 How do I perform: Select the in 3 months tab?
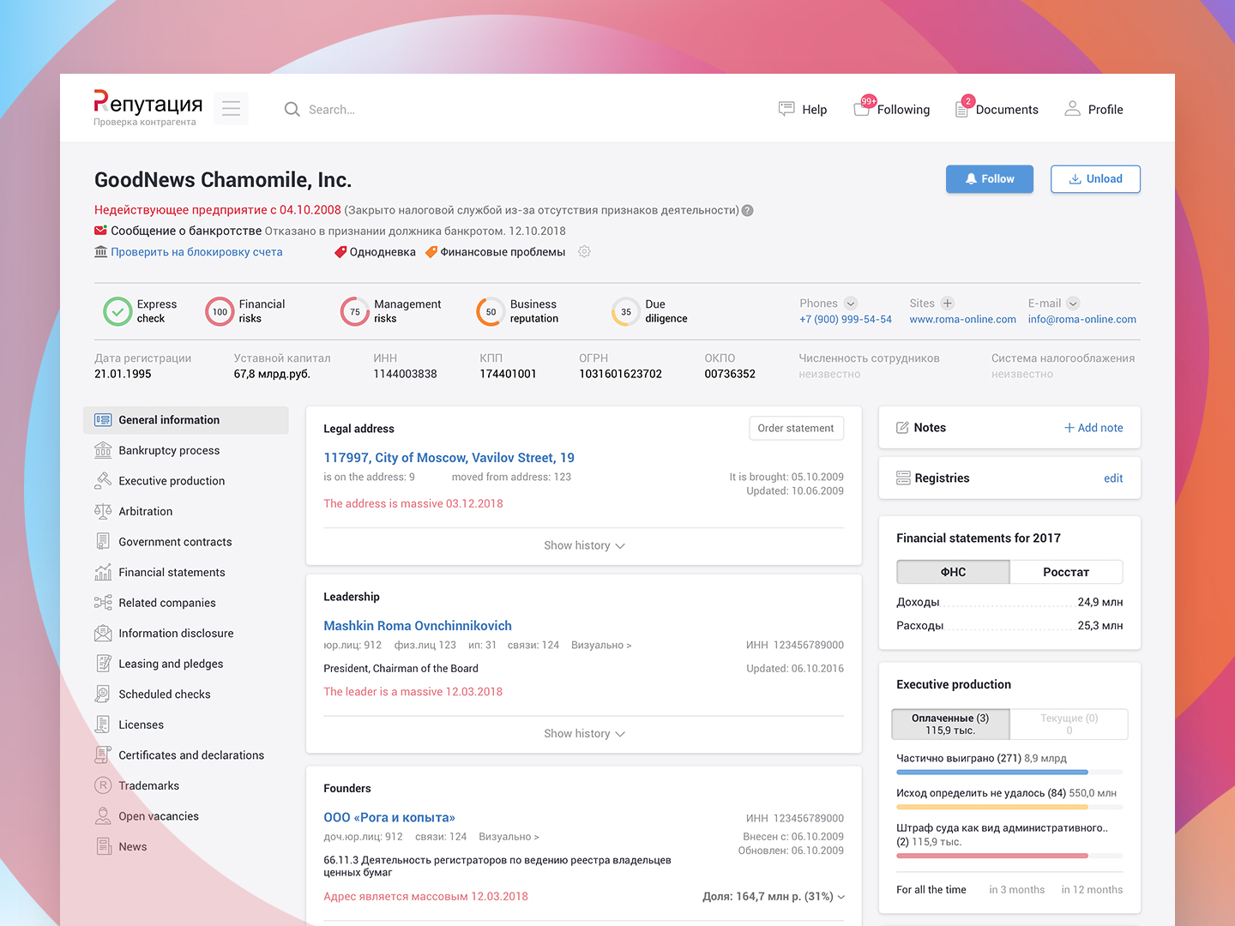[1017, 890]
